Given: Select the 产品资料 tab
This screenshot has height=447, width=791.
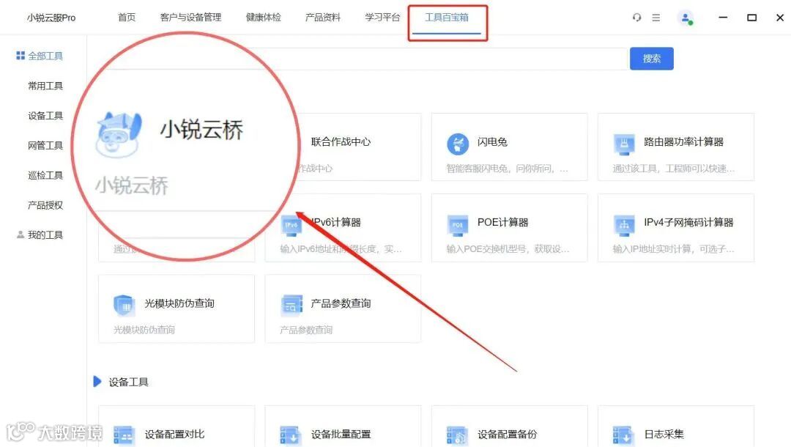Looking at the screenshot, I should [323, 18].
